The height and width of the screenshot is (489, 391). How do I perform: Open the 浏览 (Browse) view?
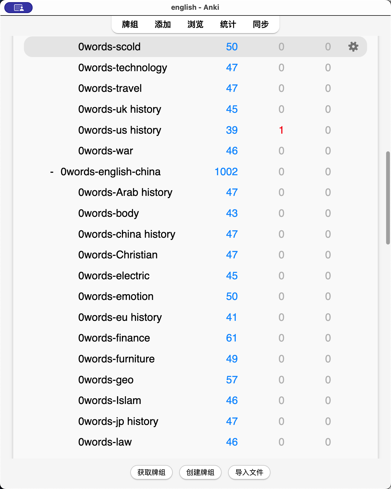point(195,24)
